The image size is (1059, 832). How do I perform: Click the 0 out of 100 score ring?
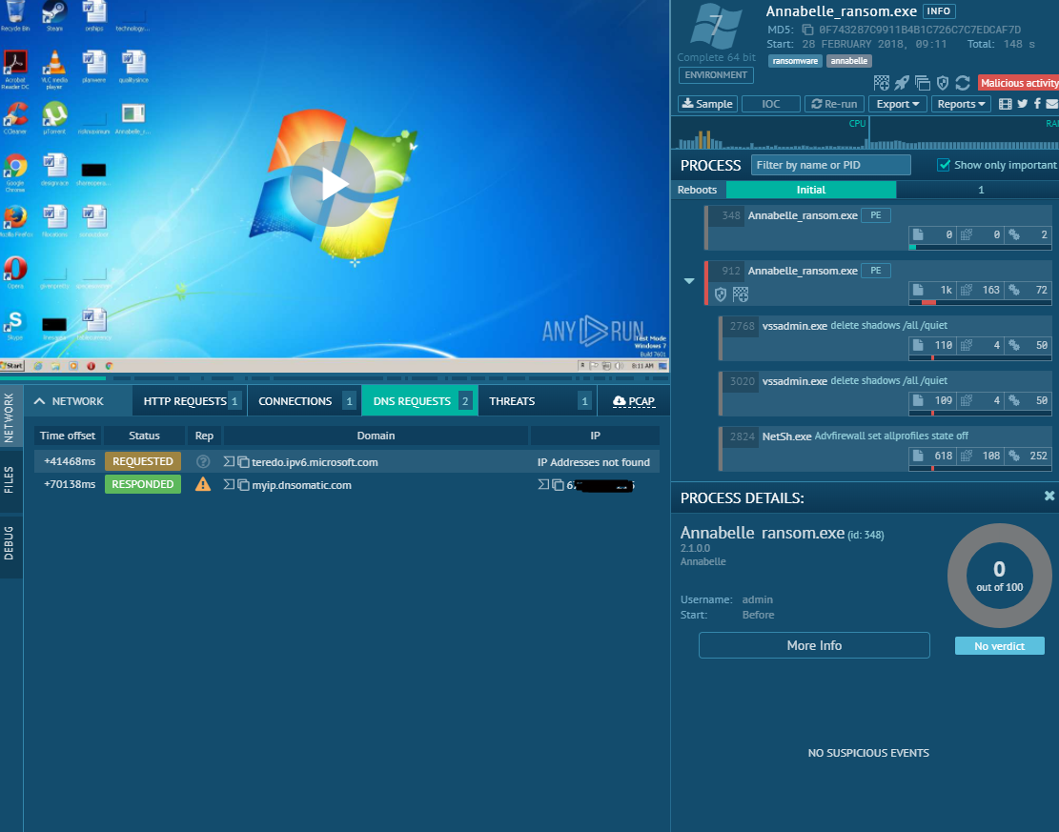tap(1000, 576)
